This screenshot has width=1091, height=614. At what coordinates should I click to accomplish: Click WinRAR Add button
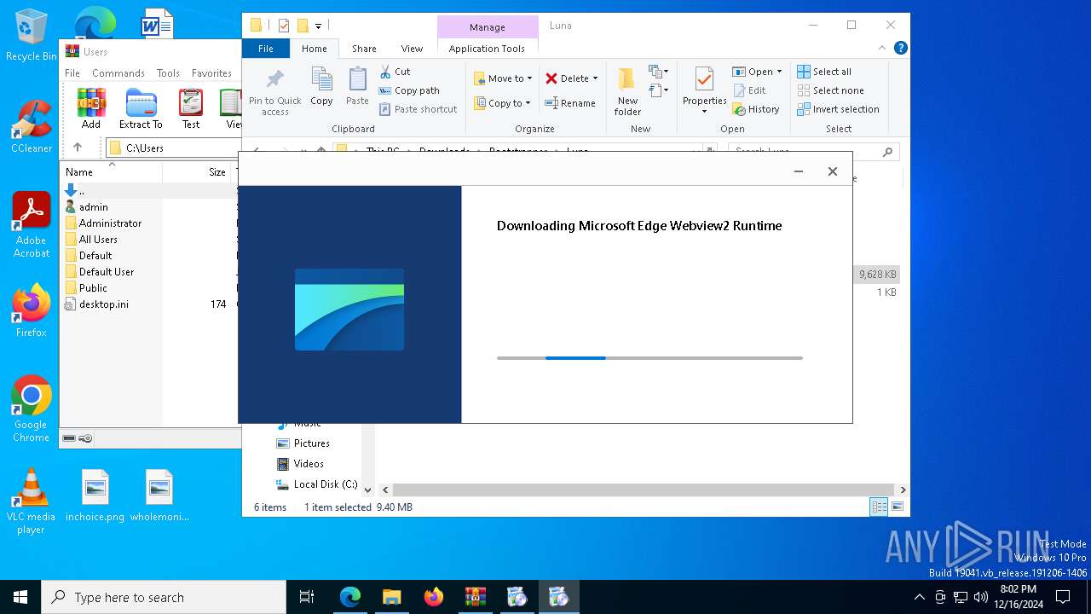point(91,109)
